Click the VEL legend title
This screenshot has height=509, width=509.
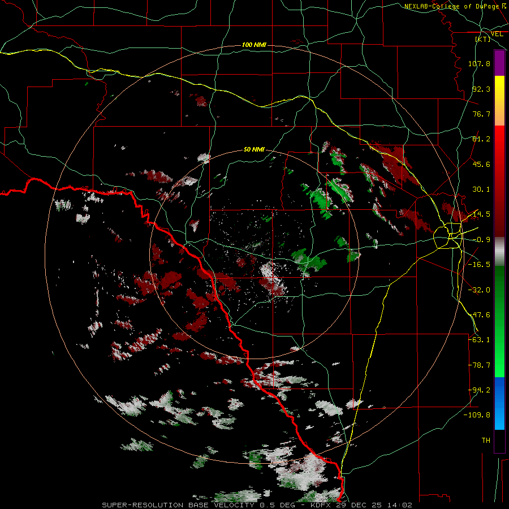(x=497, y=34)
